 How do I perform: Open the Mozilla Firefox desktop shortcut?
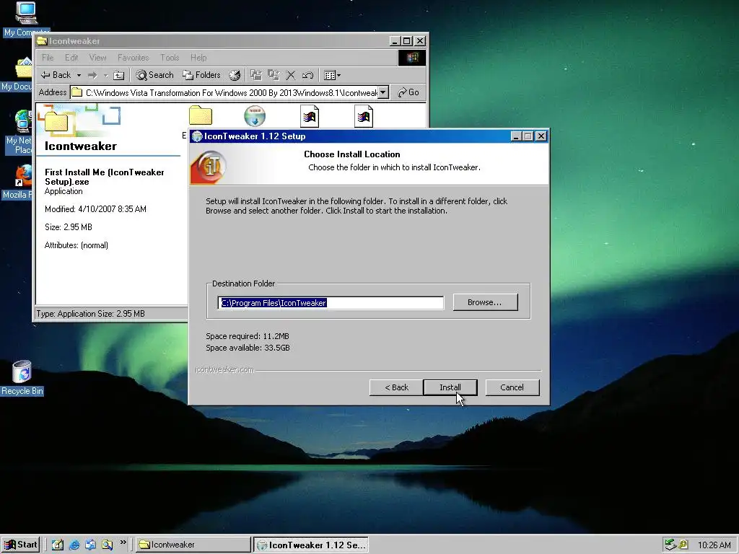(18, 182)
